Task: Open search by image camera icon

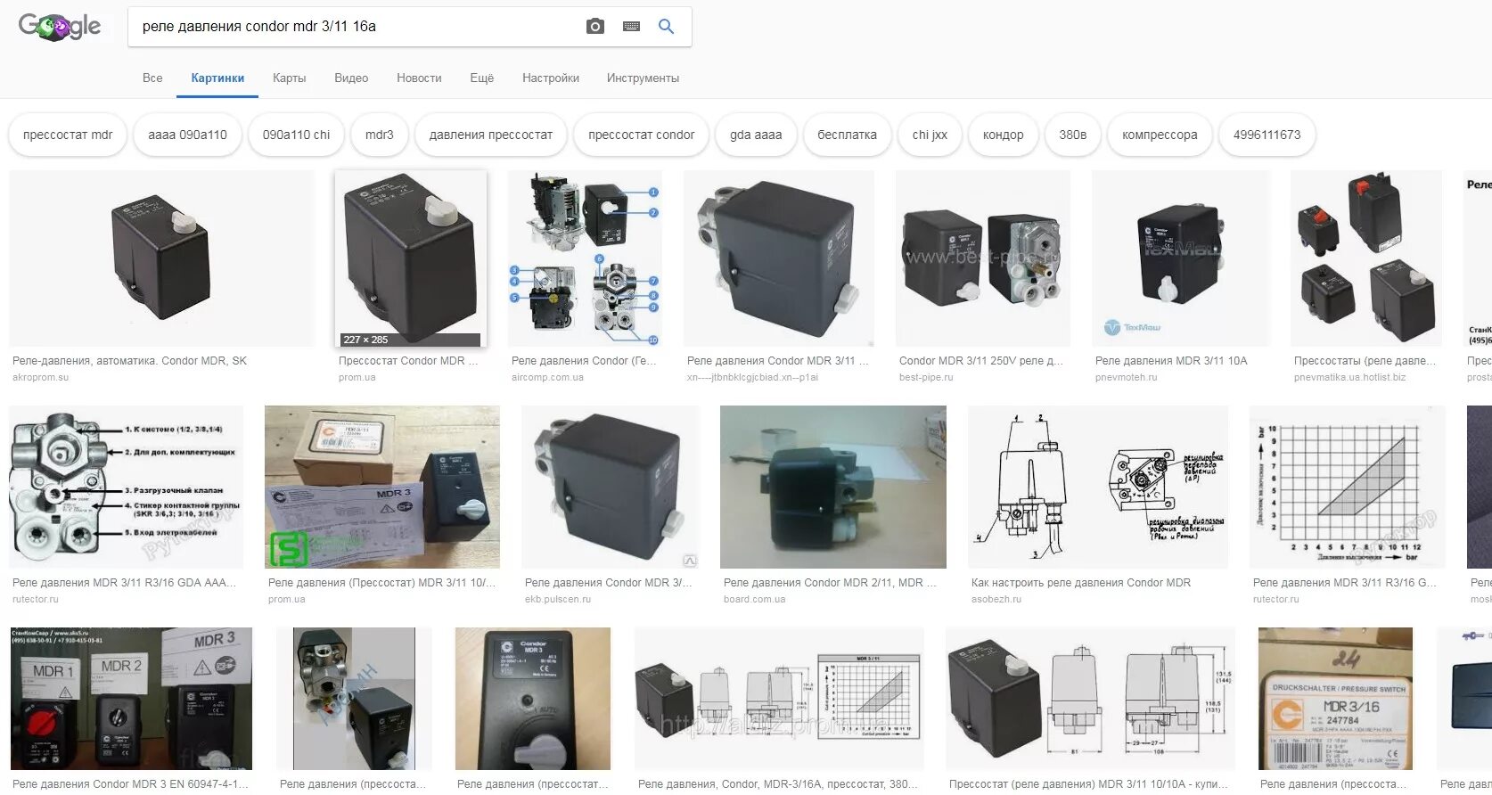Action: [595, 27]
